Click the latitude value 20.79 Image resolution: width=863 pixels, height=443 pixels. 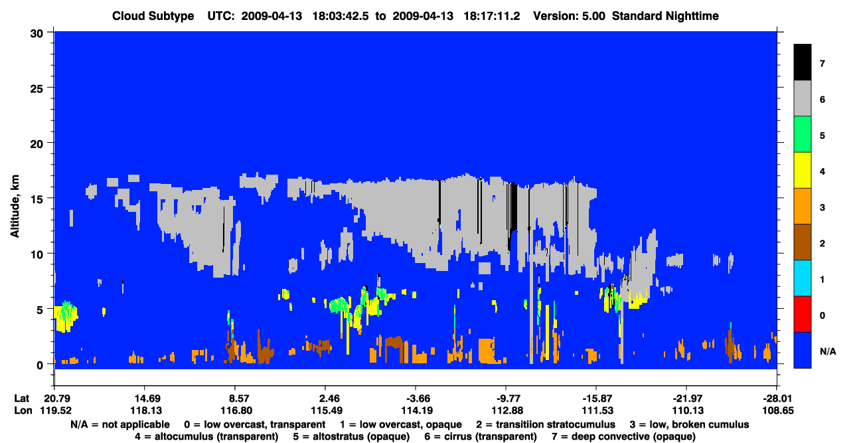tap(54, 399)
